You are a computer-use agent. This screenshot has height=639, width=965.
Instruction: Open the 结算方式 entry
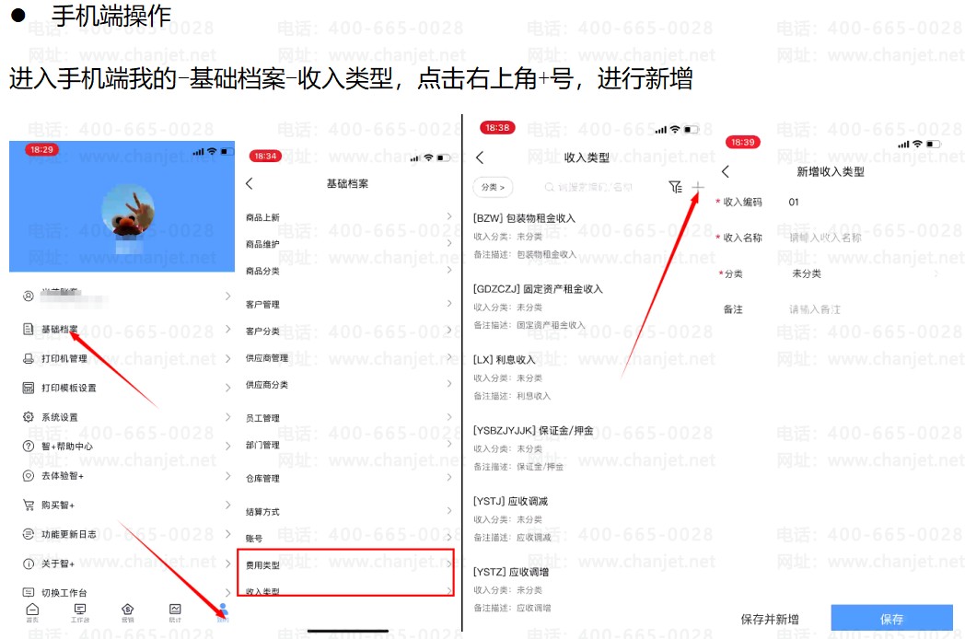(349, 512)
